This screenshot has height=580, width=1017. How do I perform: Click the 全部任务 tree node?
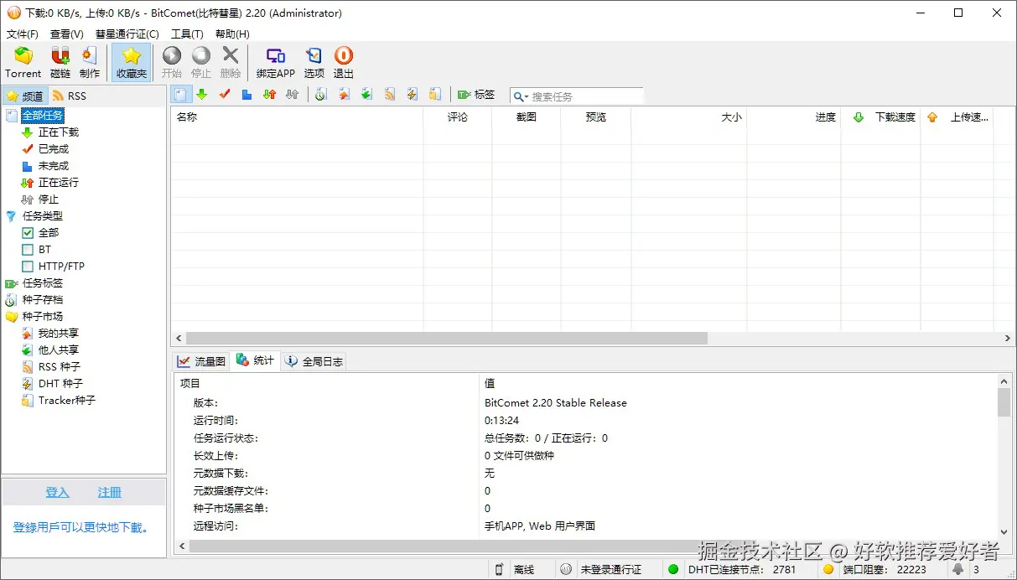pos(42,115)
